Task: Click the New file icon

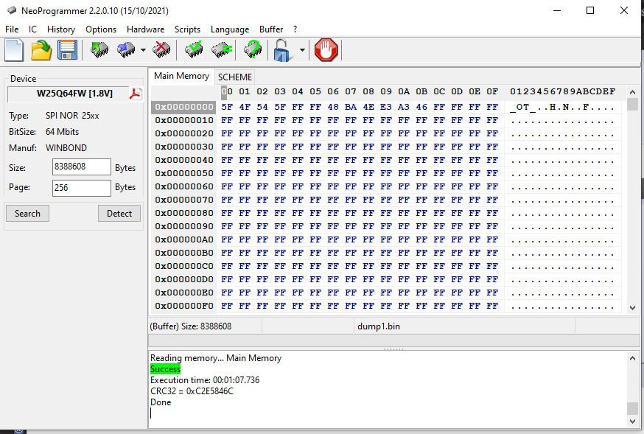Action: tap(15, 50)
